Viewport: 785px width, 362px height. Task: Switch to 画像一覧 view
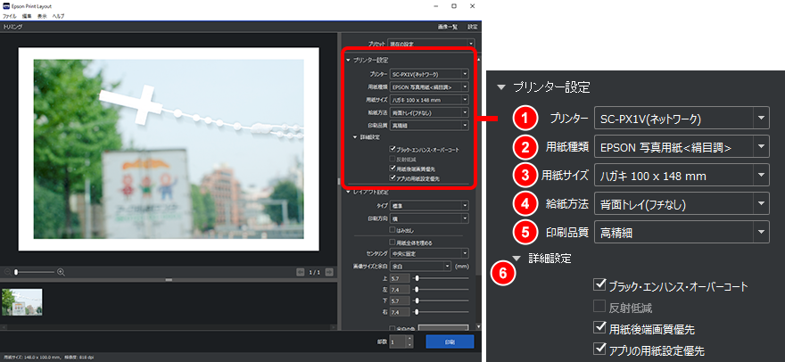444,28
